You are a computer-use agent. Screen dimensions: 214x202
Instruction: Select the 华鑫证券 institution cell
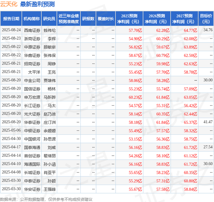pyautogui.click(x=32, y=56)
